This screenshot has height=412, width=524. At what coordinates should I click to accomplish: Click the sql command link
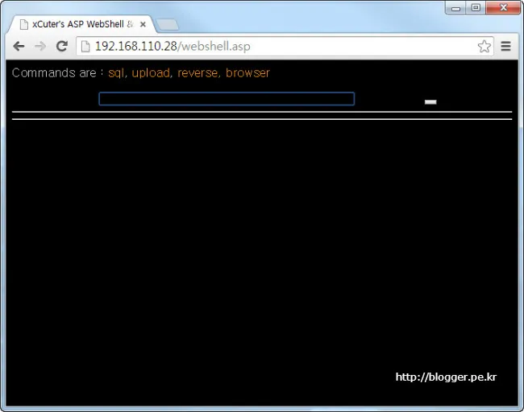pyautogui.click(x=116, y=72)
